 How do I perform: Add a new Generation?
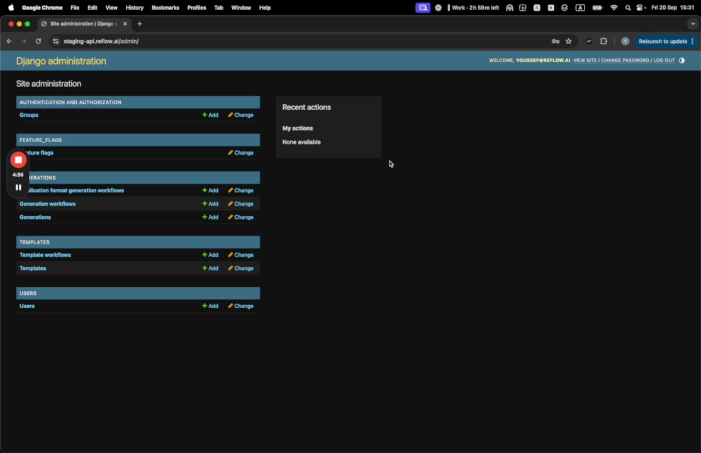[x=210, y=217]
